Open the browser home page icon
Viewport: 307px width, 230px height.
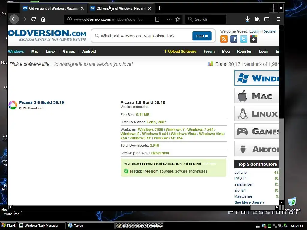43,19
